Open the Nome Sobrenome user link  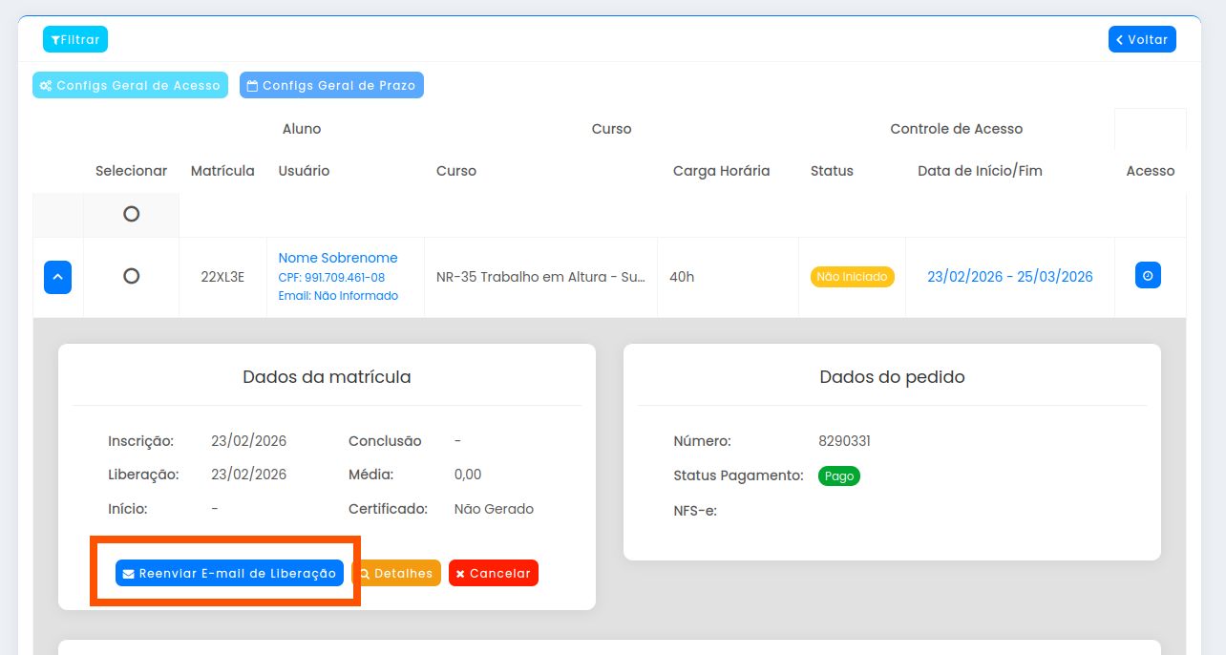click(x=338, y=258)
